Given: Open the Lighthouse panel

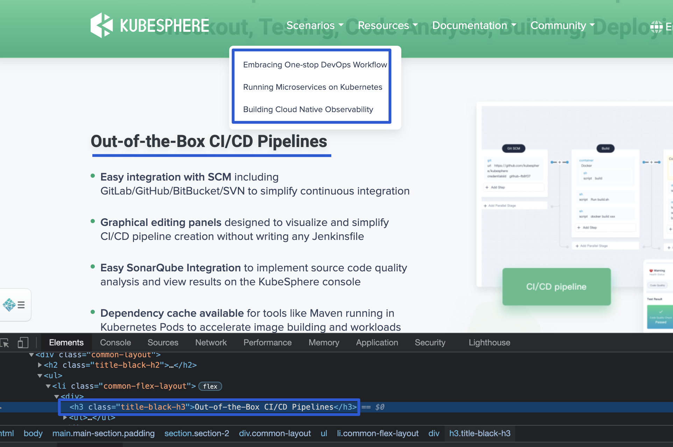Looking at the screenshot, I should 489,343.
